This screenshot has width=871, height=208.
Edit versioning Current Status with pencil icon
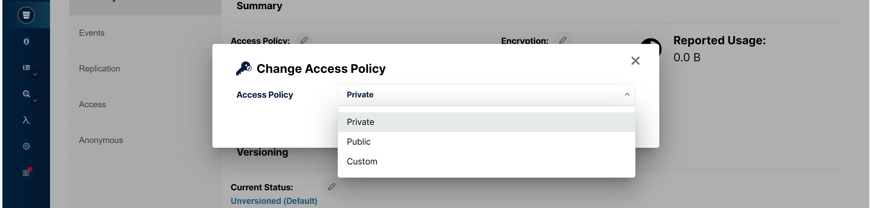[332, 187]
